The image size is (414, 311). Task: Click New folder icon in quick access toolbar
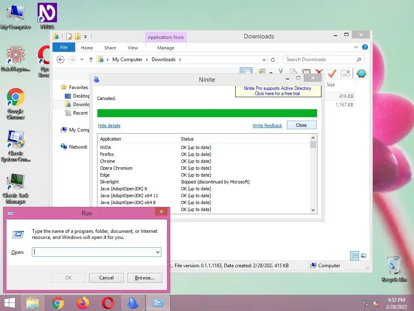pos(78,36)
